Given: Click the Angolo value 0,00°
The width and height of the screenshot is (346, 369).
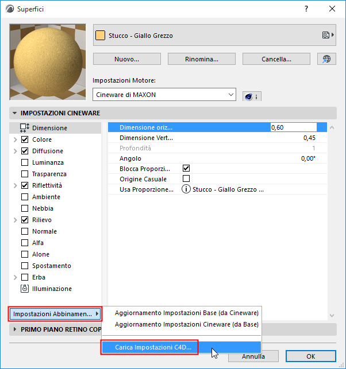Looking at the screenshot, I should coord(308,158).
